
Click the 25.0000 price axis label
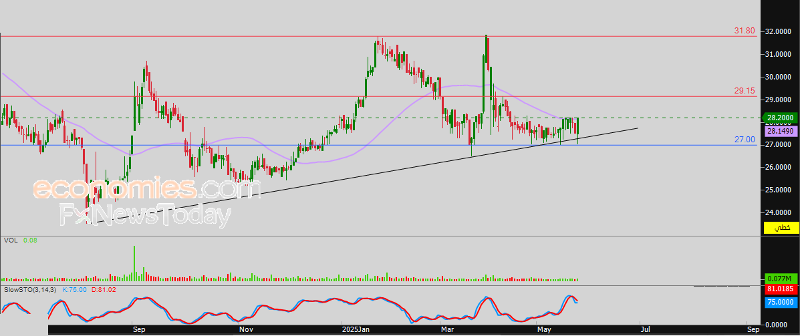[x=777, y=190]
